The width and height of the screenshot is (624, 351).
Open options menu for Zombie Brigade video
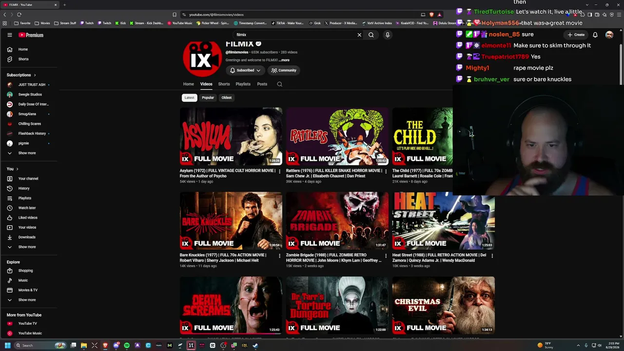tap(386, 255)
